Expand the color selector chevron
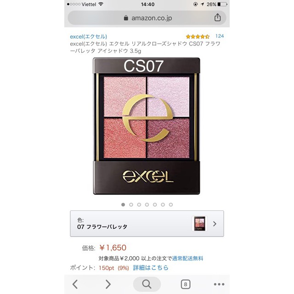Image resolution: width=294 pixels, height=294 pixels. point(215,224)
